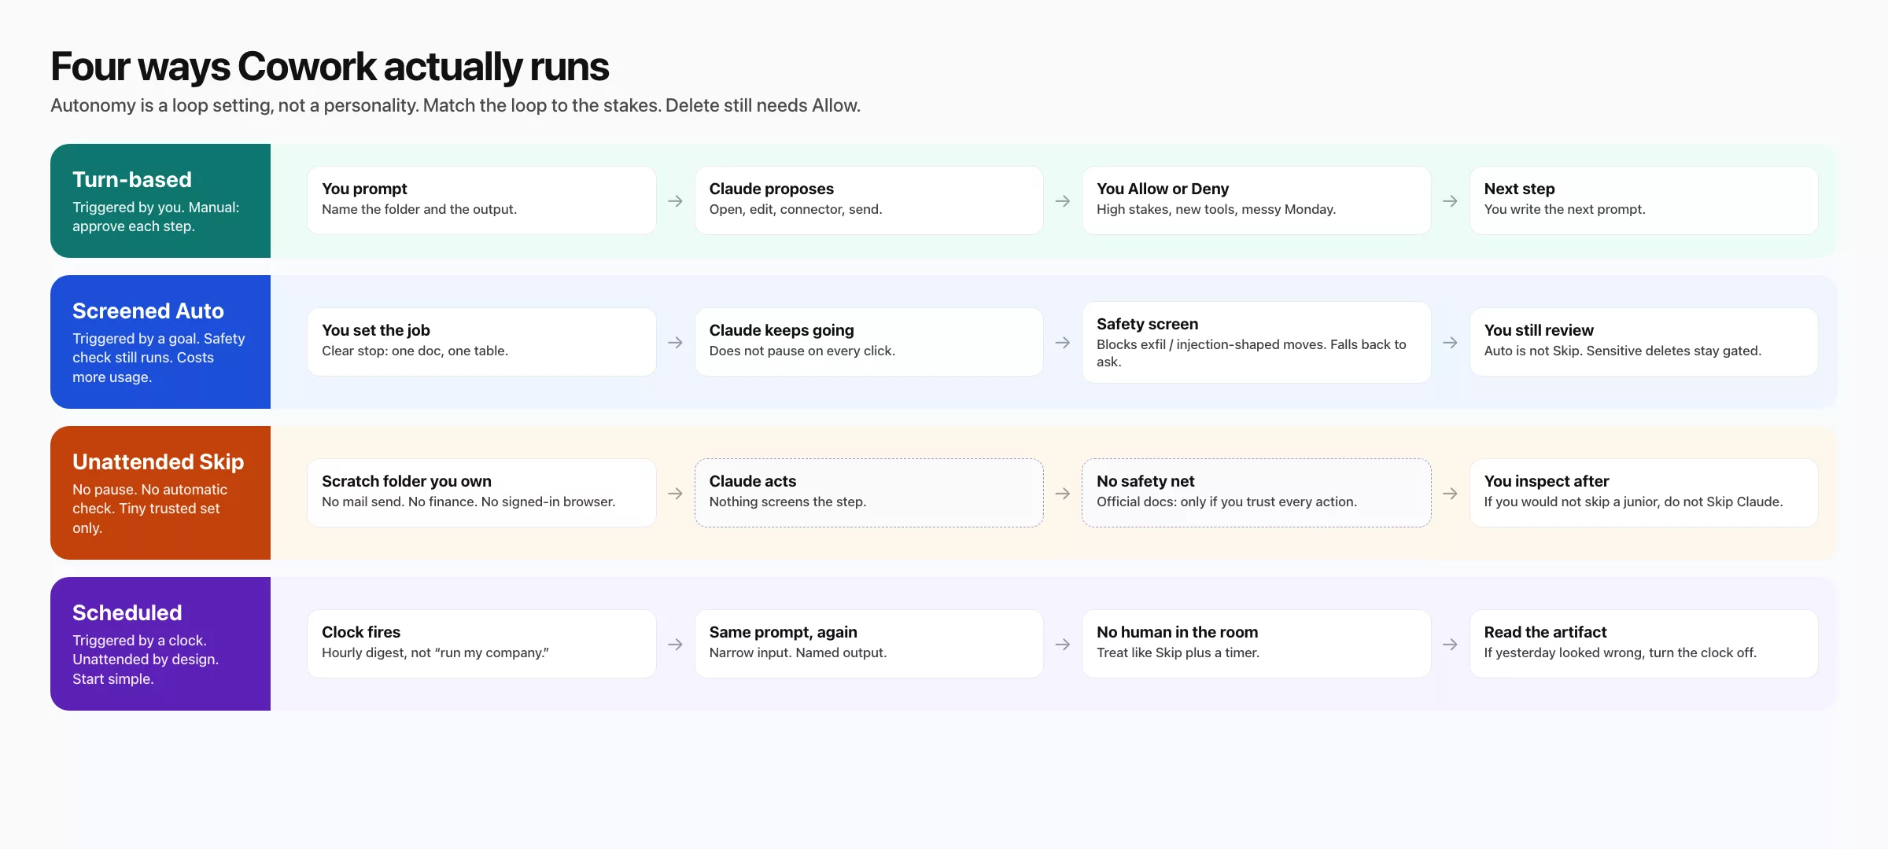Click text 'You write the next prompt.'

click(x=1565, y=209)
